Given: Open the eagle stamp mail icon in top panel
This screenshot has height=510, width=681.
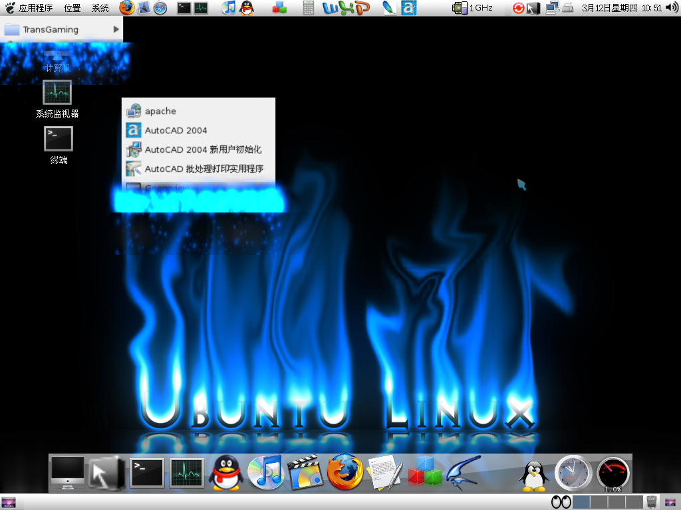Looking at the screenshot, I should tap(144, 8).
